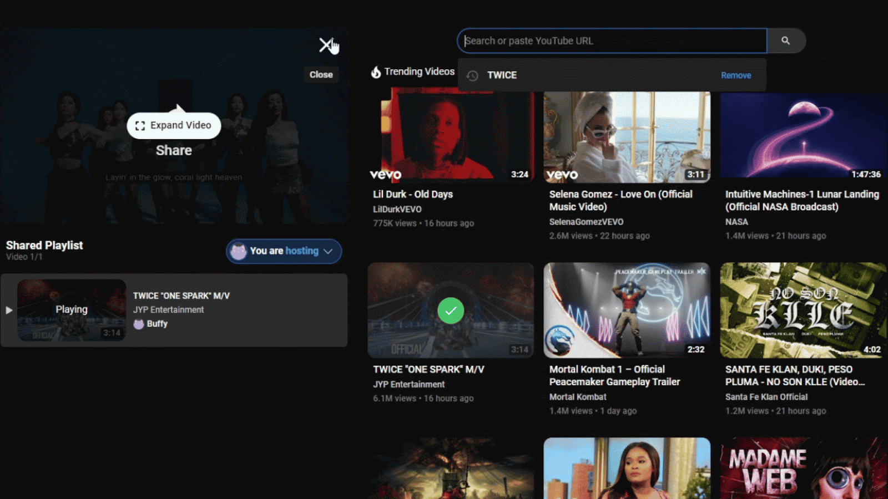
Task: Open the Mortal Kombat 1 Peacemaker trailer title
Action: pyautogui.click(x=614, y=375)
